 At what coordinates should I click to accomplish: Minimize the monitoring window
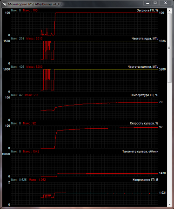147,3
